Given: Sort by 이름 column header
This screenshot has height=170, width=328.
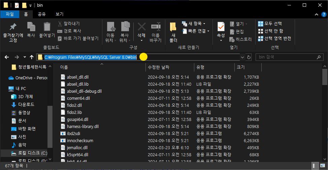Looking at the screenshot, I should (x=100, y=68).
